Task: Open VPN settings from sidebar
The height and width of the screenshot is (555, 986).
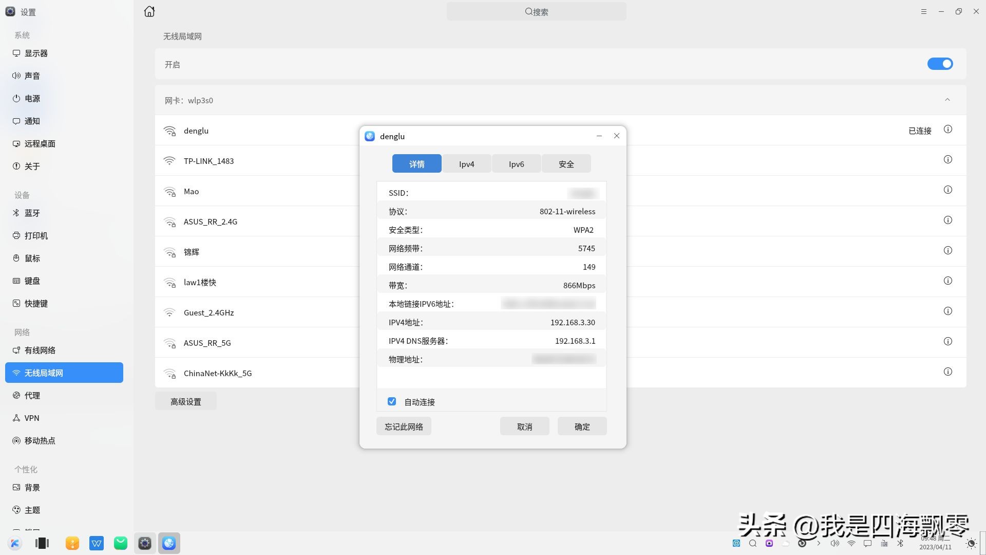Action: pos(31,418)
